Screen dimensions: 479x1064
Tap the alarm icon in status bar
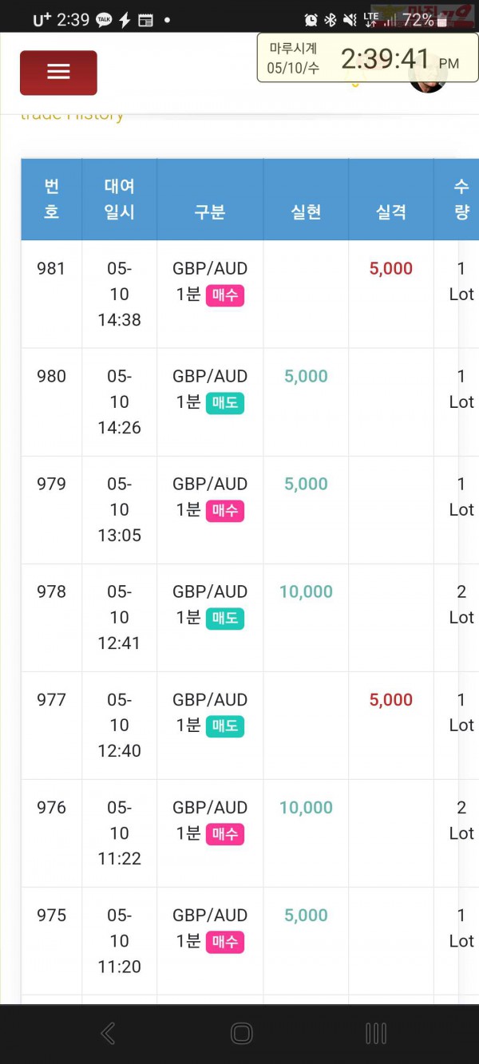coord(311,20)
